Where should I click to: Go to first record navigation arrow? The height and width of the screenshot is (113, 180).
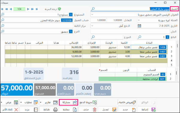[2, 9]
